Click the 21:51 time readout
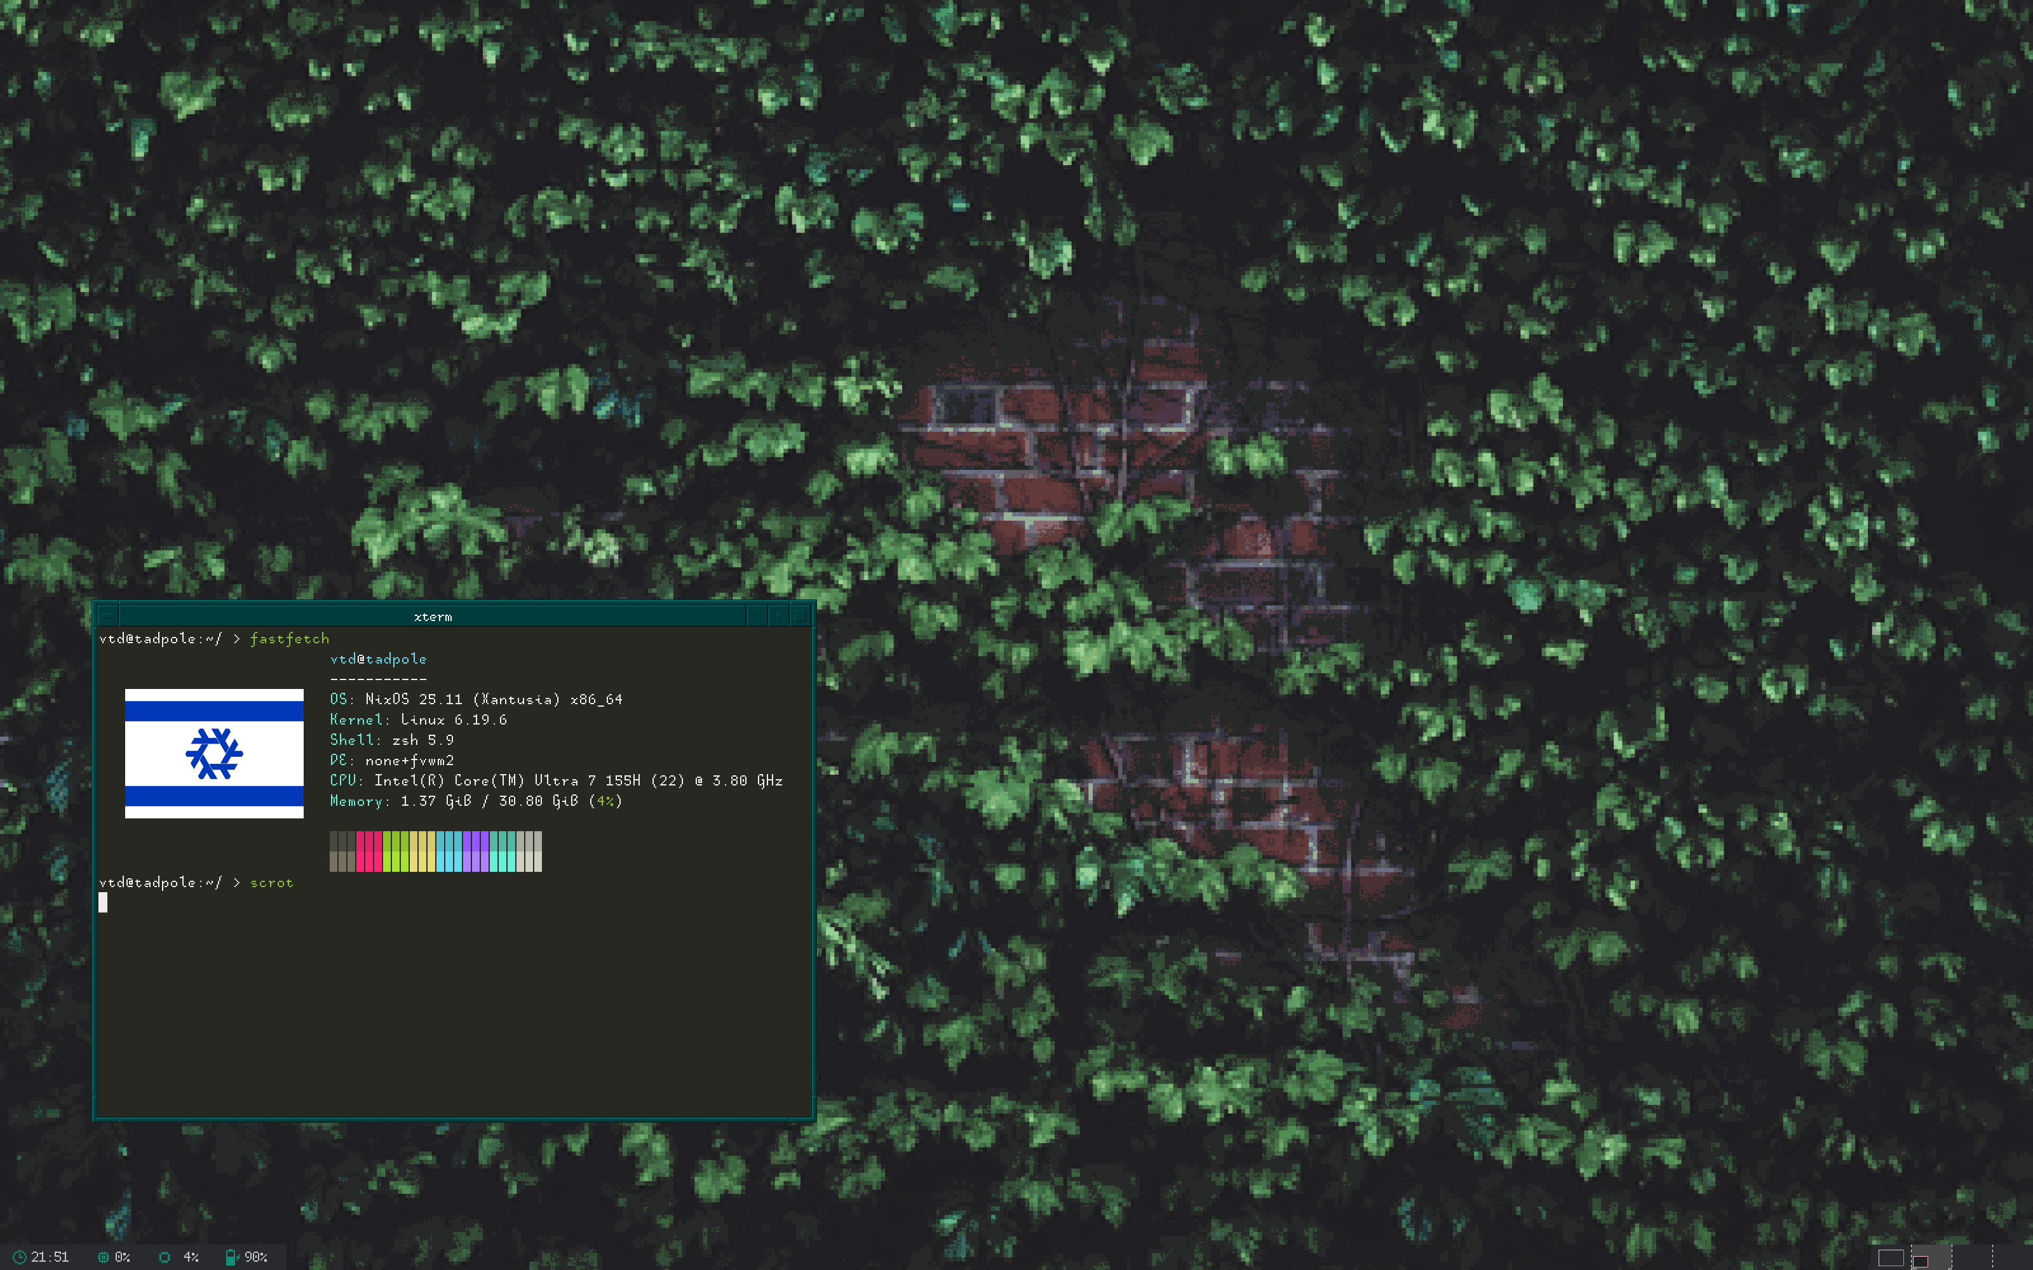Viewport: 2033px width, 1270px height. pyautogui.click(x=50, y=1257)
